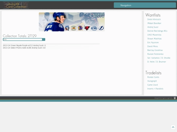
Task: Open the Rookie Cards tradelist
Action: tap(153, 77)
